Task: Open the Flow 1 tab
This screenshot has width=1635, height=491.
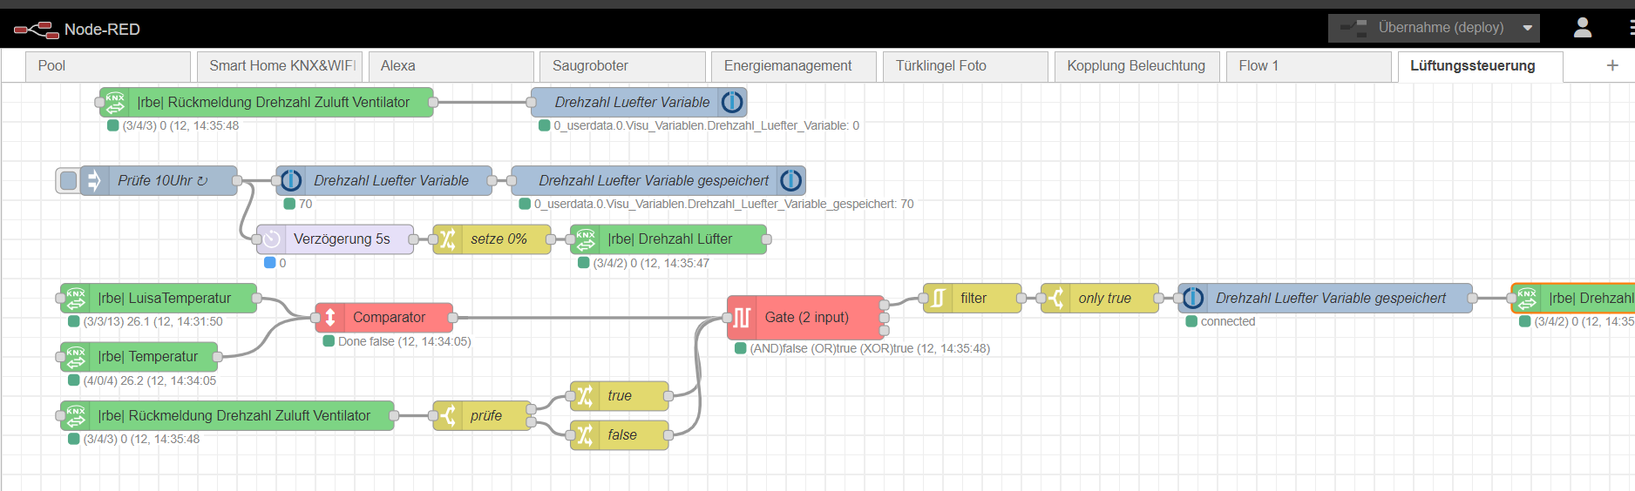Action: [1309, 66]
